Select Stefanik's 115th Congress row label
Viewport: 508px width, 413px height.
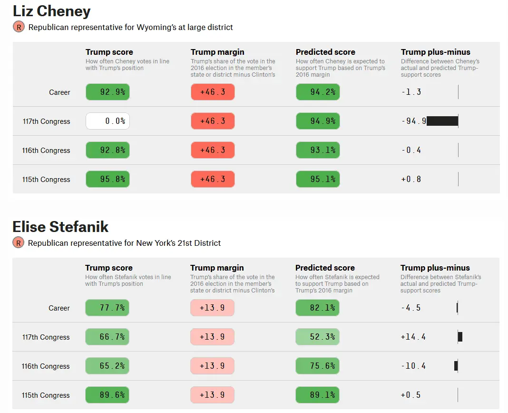46,395
